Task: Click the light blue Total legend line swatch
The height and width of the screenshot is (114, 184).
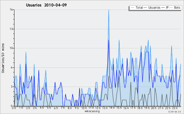Action: point(132,8)
